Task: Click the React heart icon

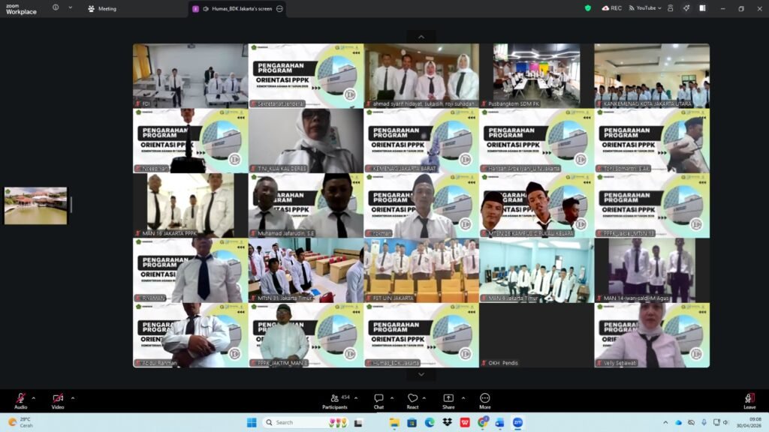Action: (412, 399)
